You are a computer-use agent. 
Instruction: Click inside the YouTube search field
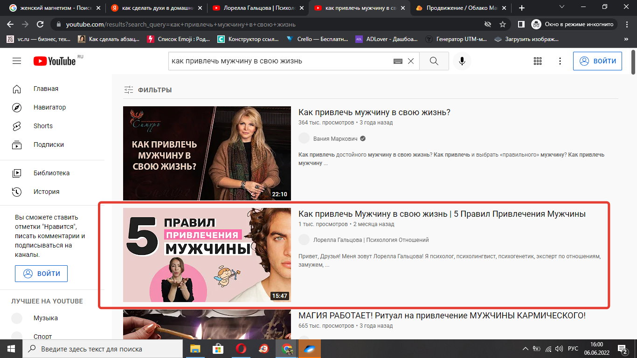(x=280, y=61)
